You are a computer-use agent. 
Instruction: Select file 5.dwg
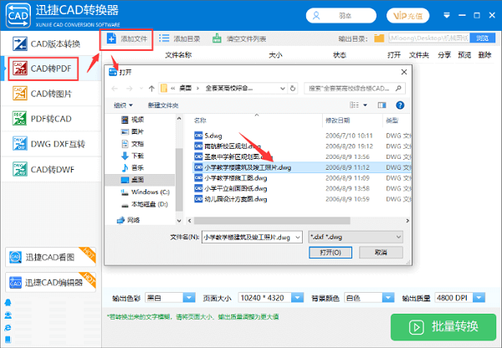pos(208,136)
